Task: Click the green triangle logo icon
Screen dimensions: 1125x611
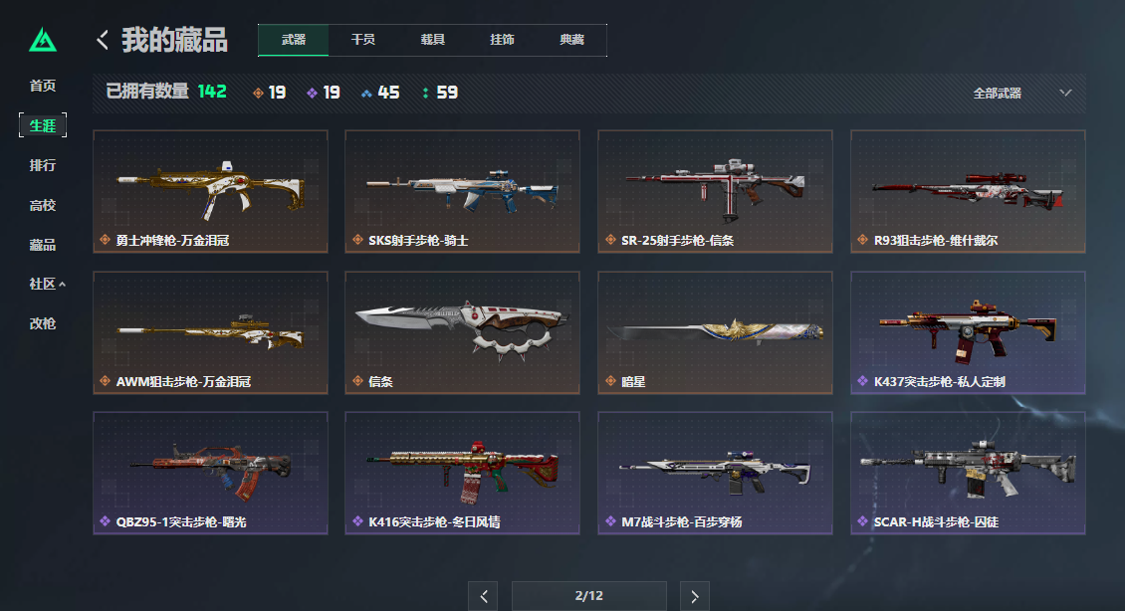Action: (x=43, y=40)
